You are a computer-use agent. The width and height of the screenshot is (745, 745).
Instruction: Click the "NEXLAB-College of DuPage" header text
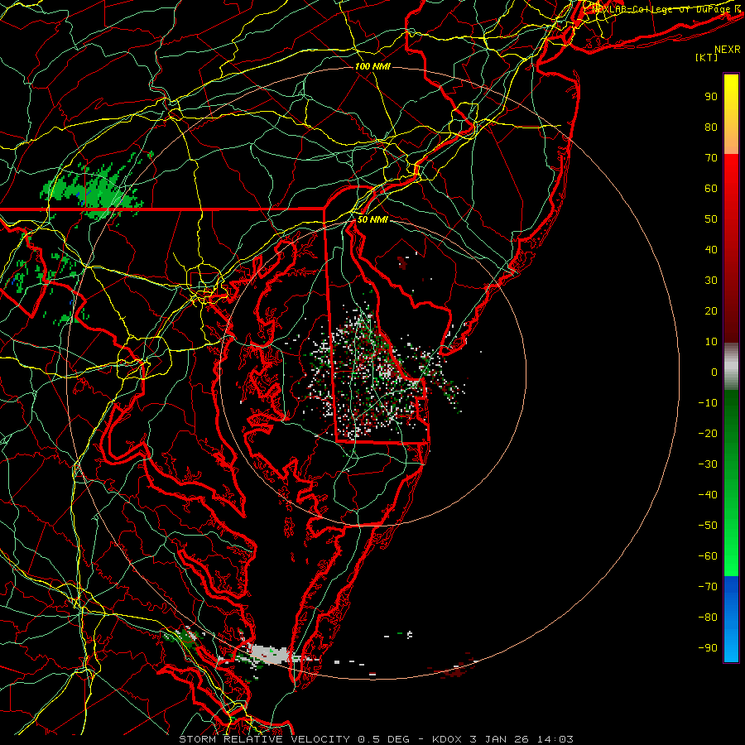[x=661, y=9]
